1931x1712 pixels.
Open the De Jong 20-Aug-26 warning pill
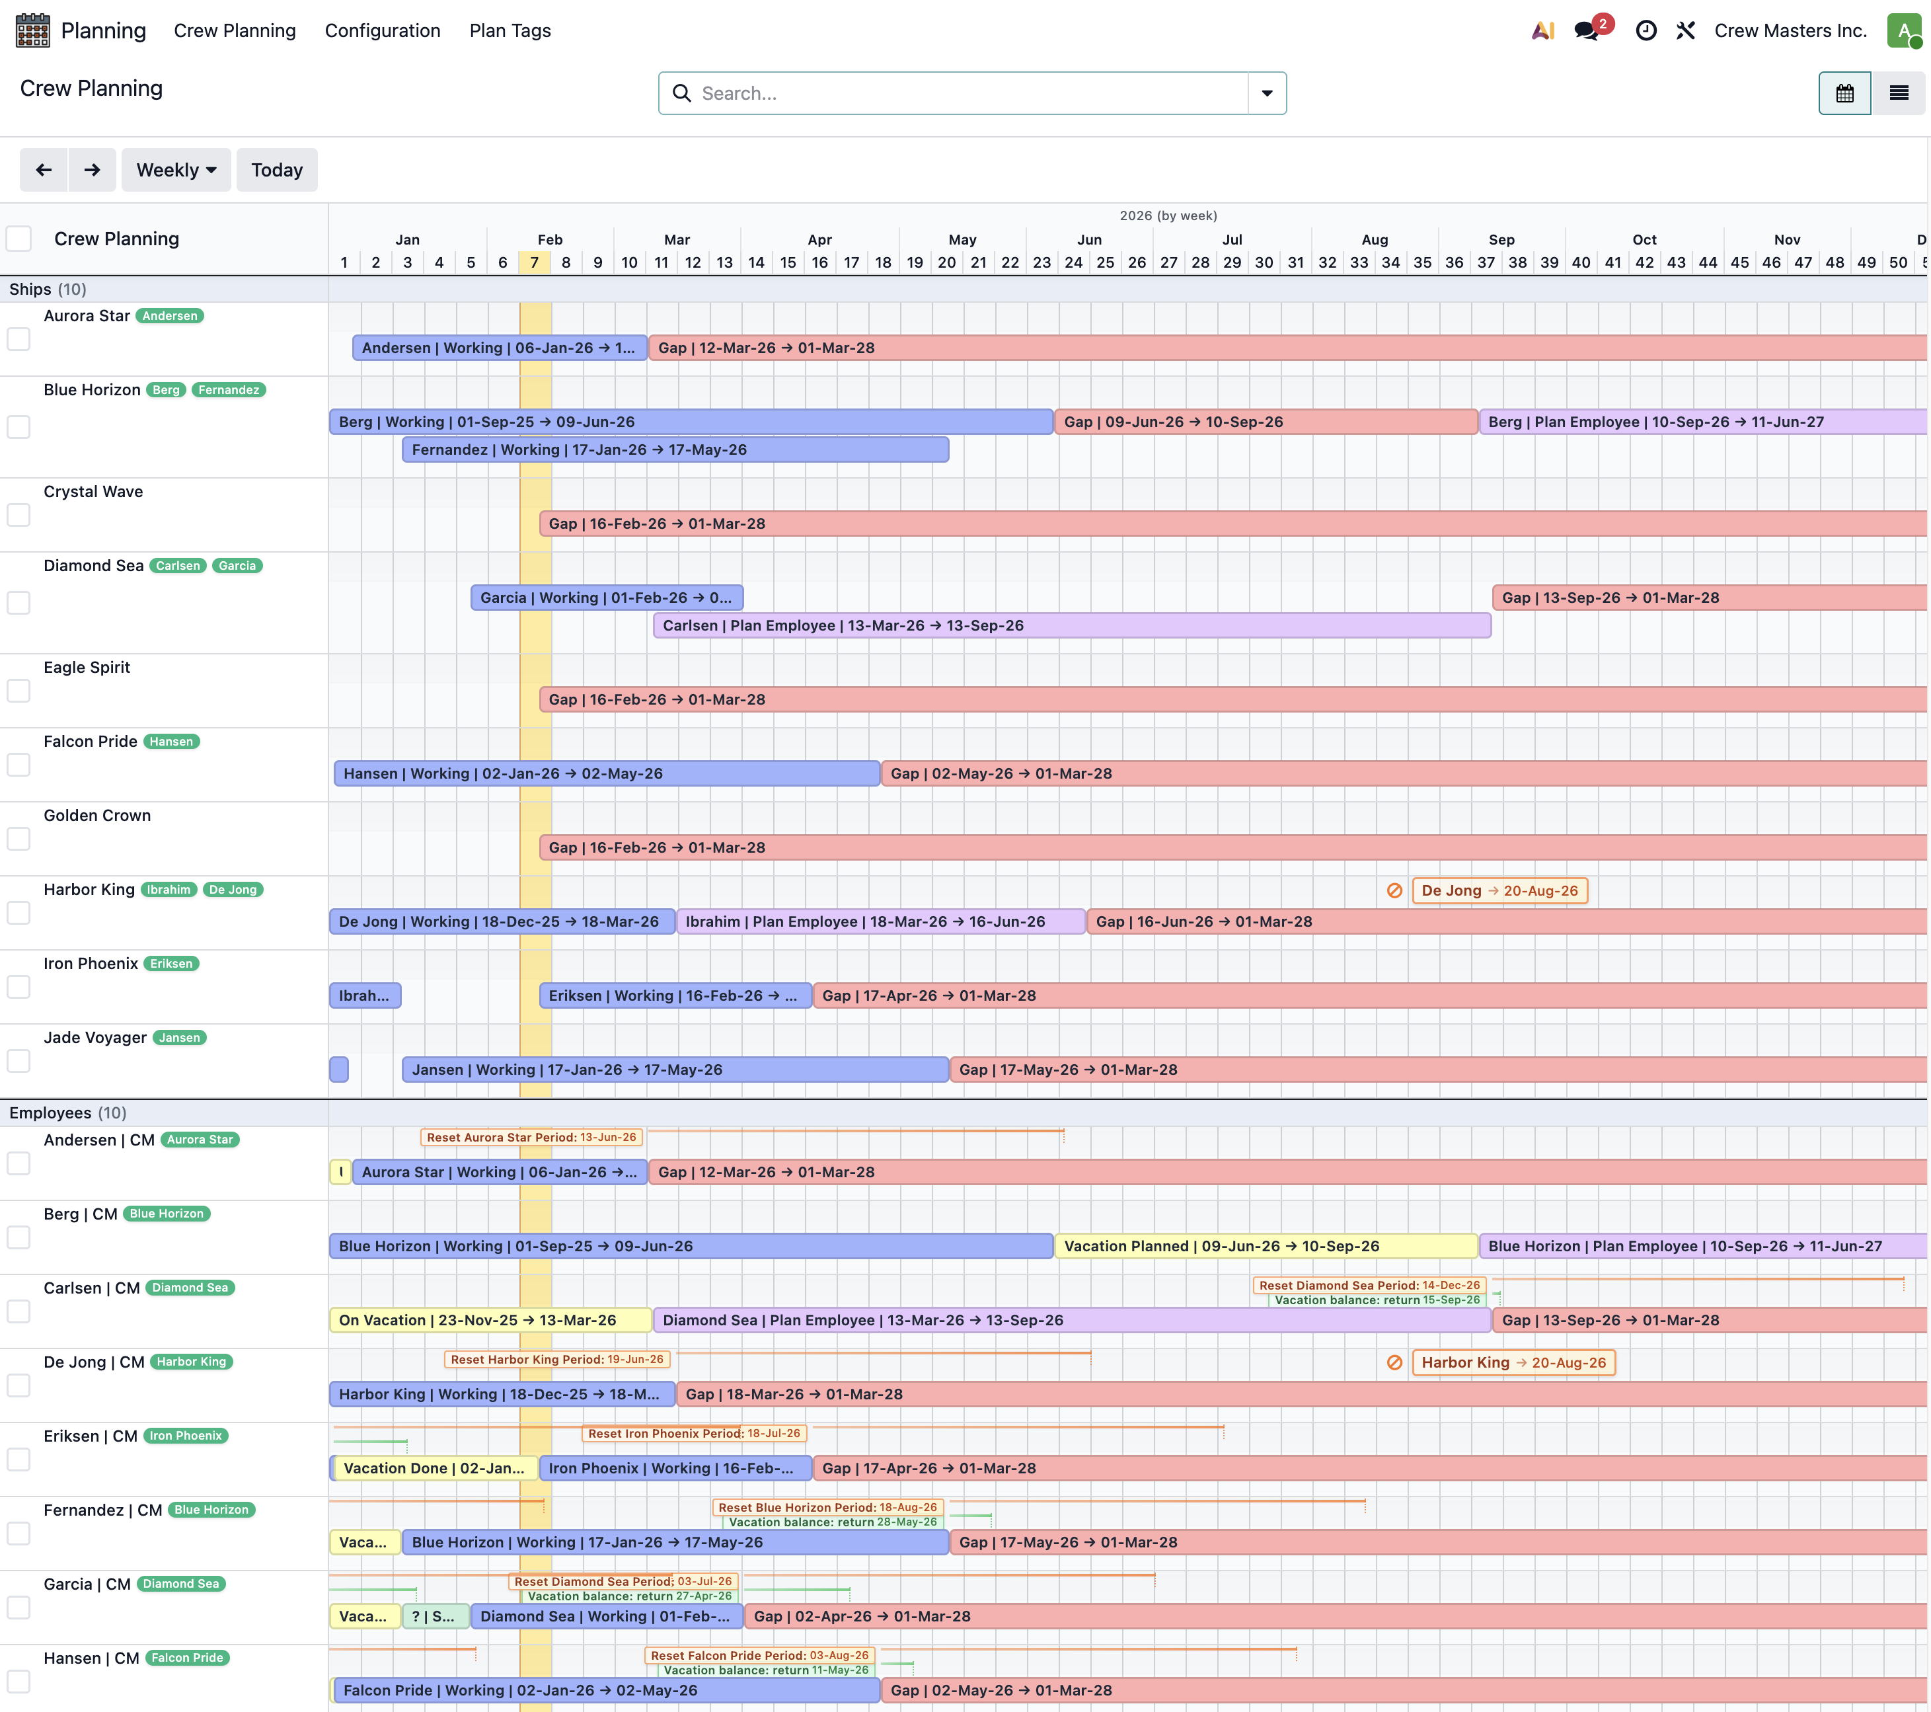point(1499,891)
